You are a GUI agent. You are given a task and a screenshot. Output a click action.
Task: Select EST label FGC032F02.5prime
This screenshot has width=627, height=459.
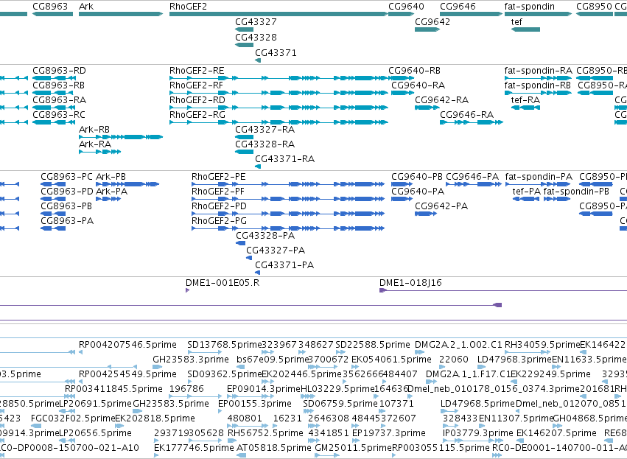(73, 418)
